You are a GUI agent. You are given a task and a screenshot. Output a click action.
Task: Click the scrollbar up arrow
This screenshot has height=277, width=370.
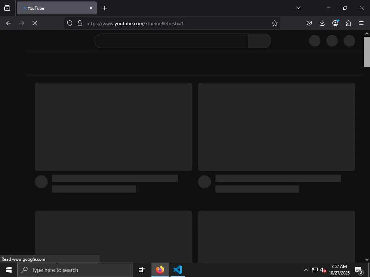(x=367, y=34)
